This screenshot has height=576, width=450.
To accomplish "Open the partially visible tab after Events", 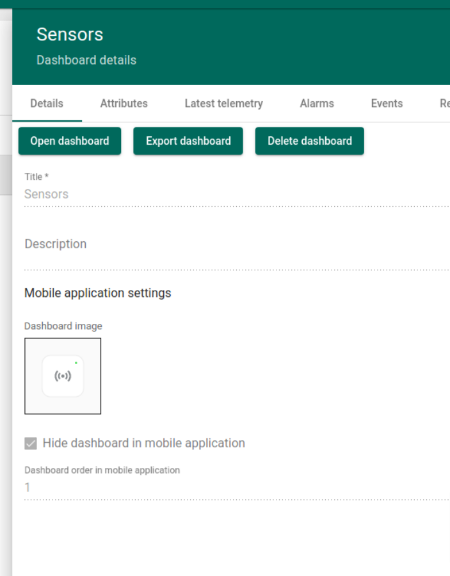I will pos(444,103).
